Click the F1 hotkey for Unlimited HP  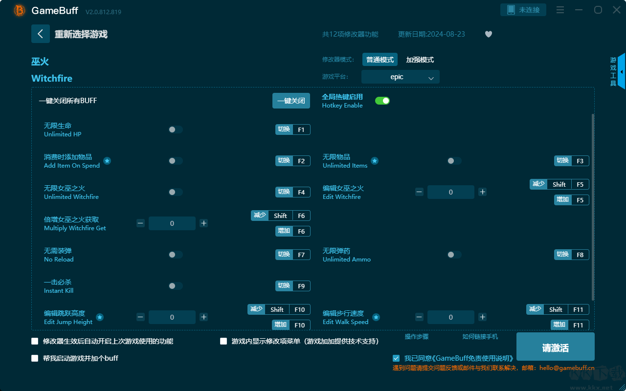293,130
